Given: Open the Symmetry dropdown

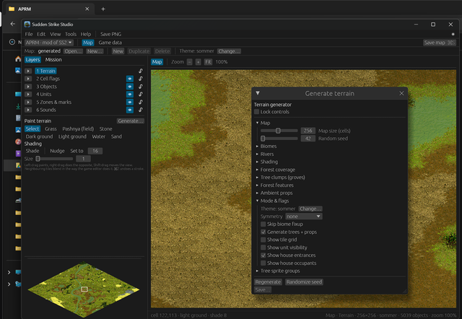Looking at the screenshot, I should [x=303, y=217].
